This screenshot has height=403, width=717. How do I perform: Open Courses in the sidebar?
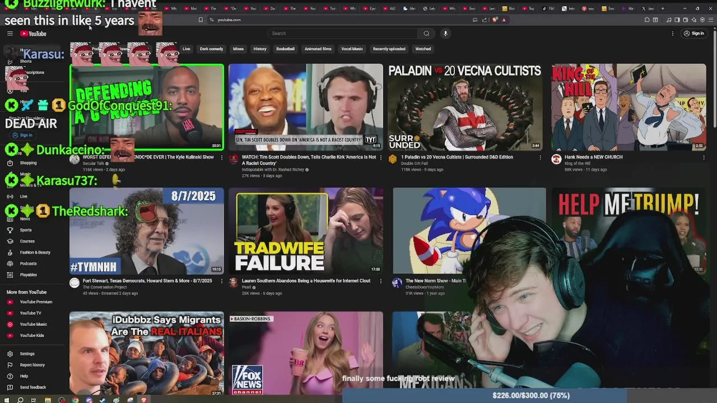pyautogui.click(x=27, y=241)
